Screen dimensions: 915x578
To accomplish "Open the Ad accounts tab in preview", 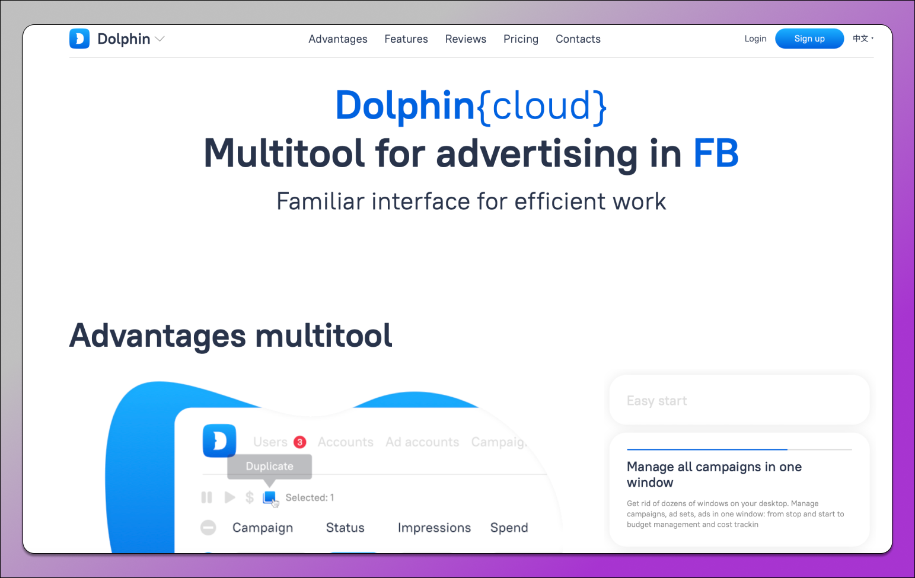I will pyautogui.click(x=422, y=442).
